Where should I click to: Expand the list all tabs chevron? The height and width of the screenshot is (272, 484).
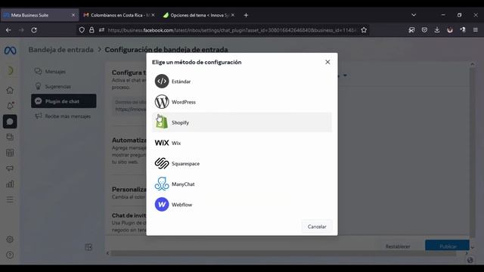coord(414,15)
